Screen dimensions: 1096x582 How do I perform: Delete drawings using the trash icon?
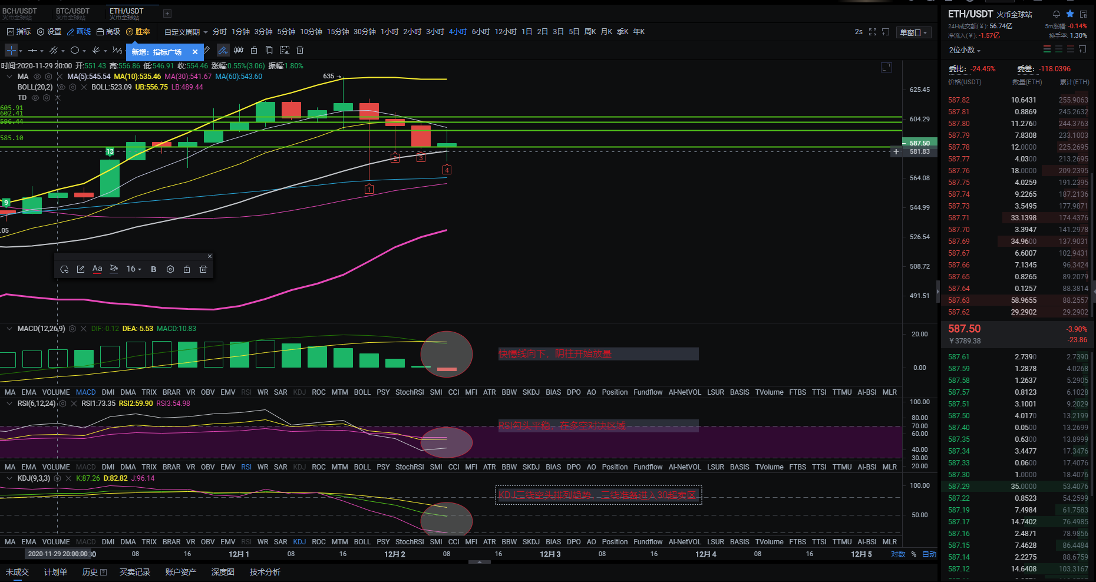(300, 51)
